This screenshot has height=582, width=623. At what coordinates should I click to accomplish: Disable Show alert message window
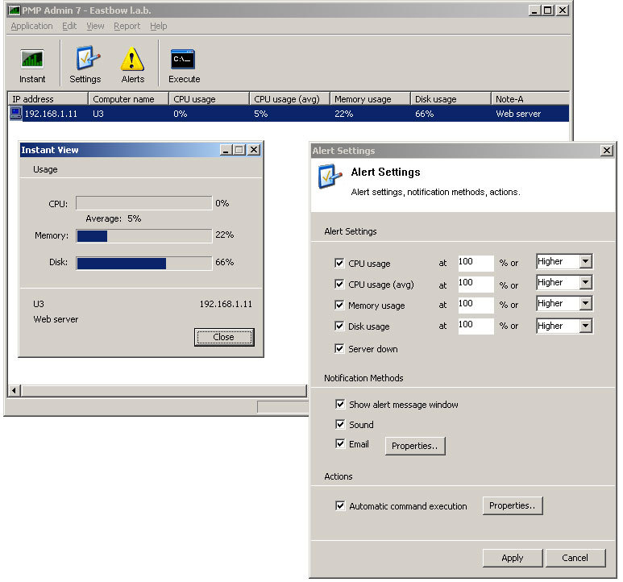[340, 405]
